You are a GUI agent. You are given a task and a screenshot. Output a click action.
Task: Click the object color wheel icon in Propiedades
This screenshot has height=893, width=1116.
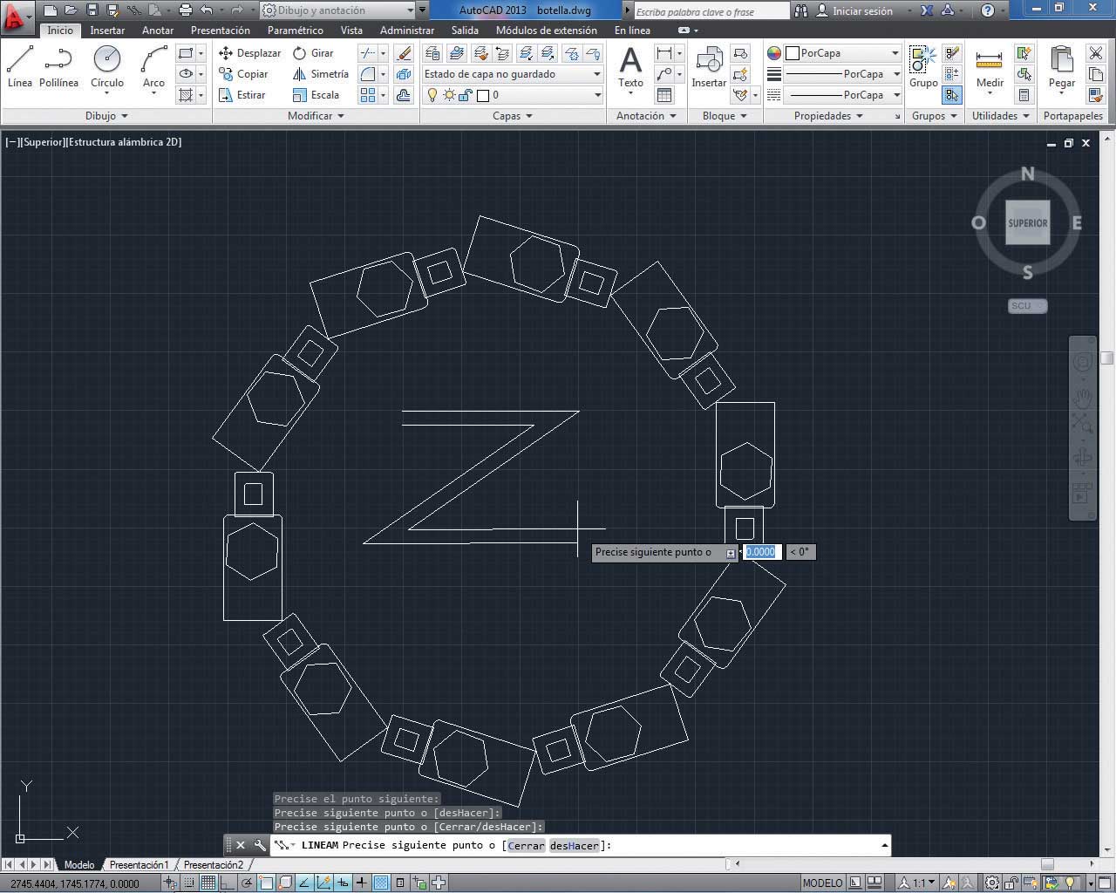tap(774, 53)
